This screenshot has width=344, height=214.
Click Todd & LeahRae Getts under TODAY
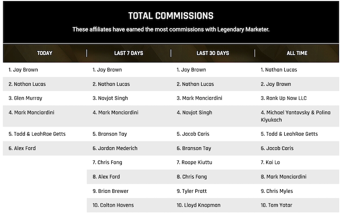[x=37, y=134]
